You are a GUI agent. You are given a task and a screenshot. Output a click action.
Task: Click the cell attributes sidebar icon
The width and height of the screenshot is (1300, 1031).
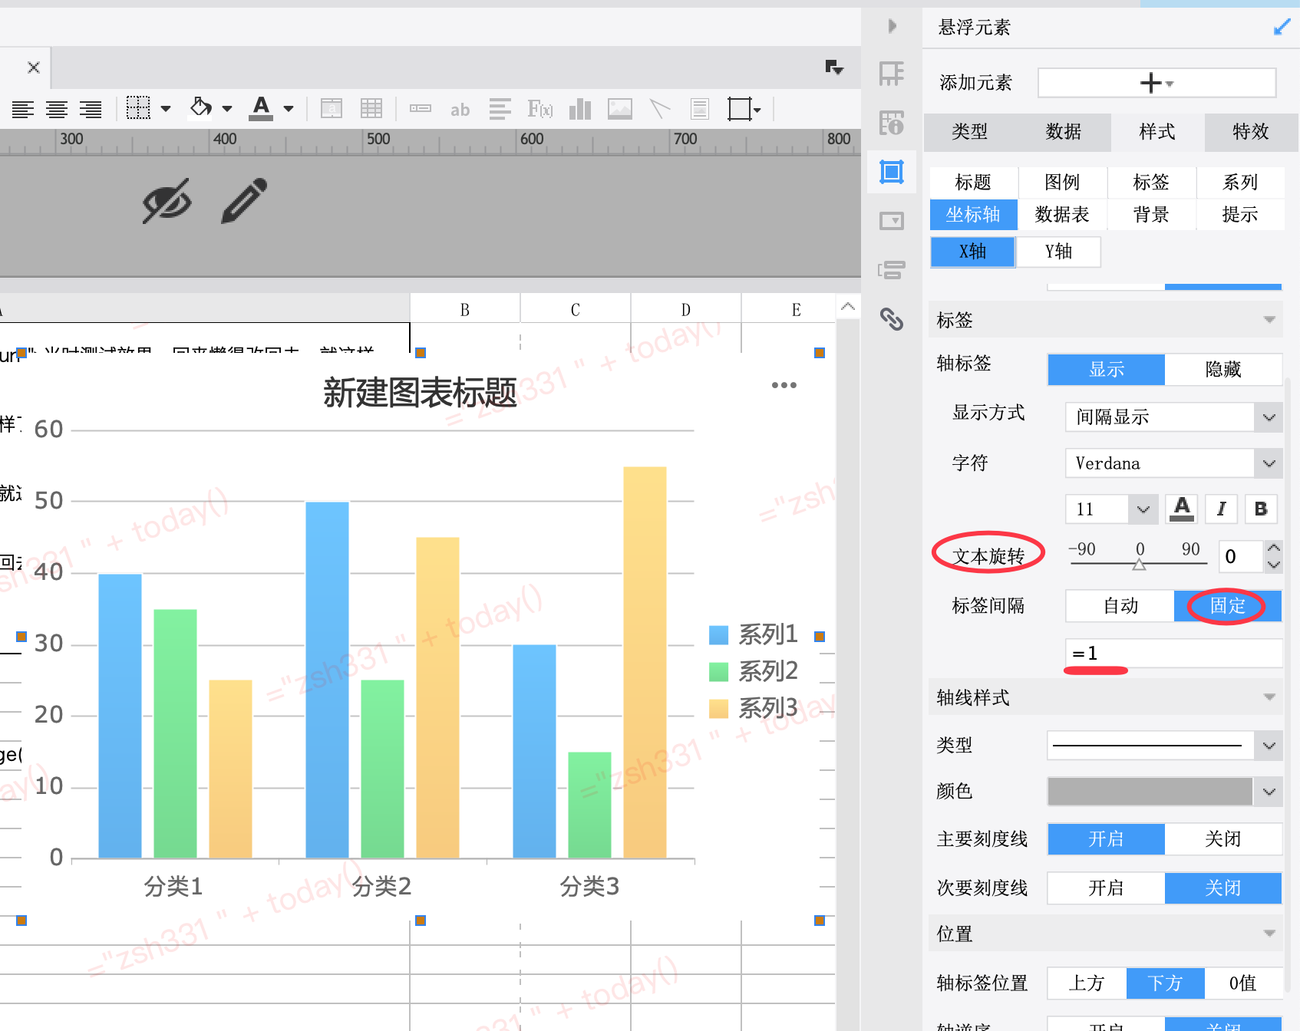pyautogui.click(x=892, y=74)
